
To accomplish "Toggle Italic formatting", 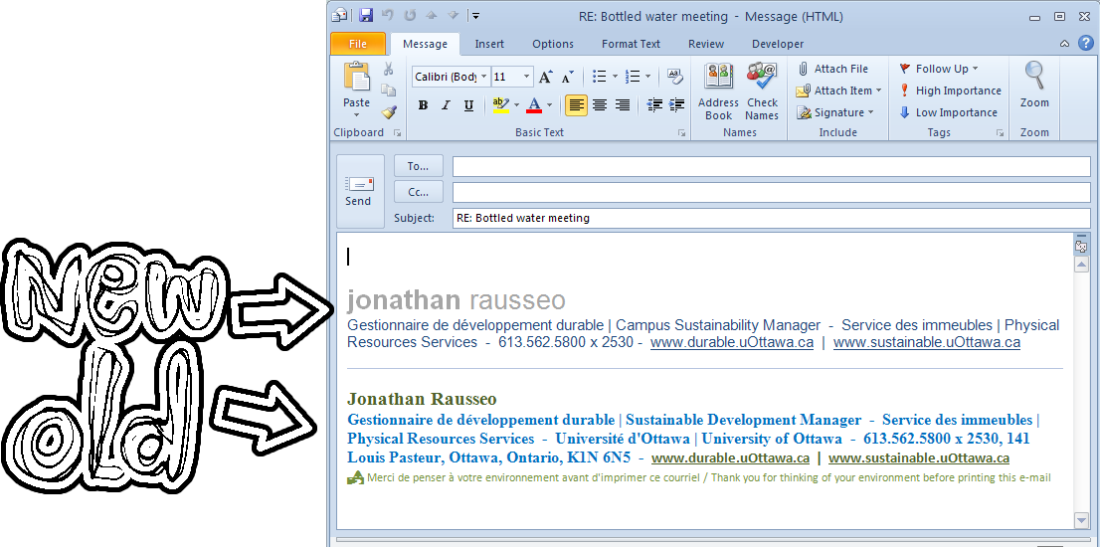I will [446, 105].
